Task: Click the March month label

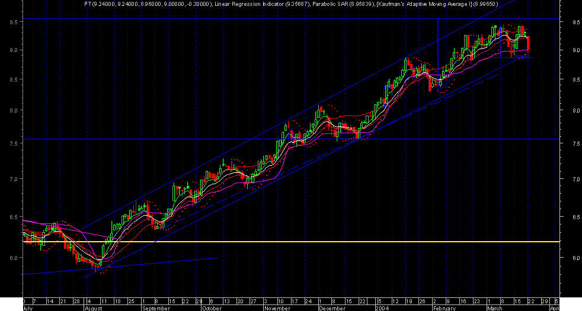Action: click(495, 308)
